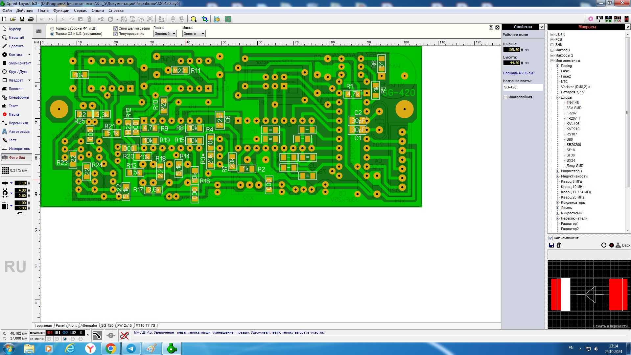
Task: Switch to the Attenuator tab
Action: pyautogui.click(x=89, y=325)
